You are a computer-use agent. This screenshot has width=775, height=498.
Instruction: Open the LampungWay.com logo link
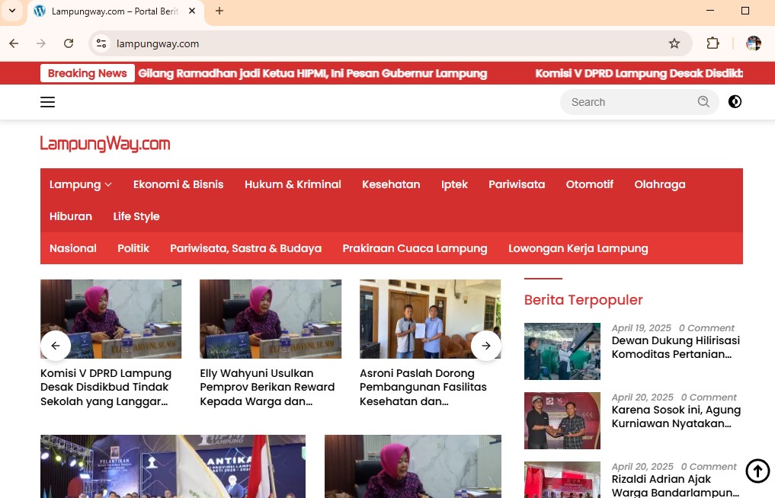click(105, 144)
